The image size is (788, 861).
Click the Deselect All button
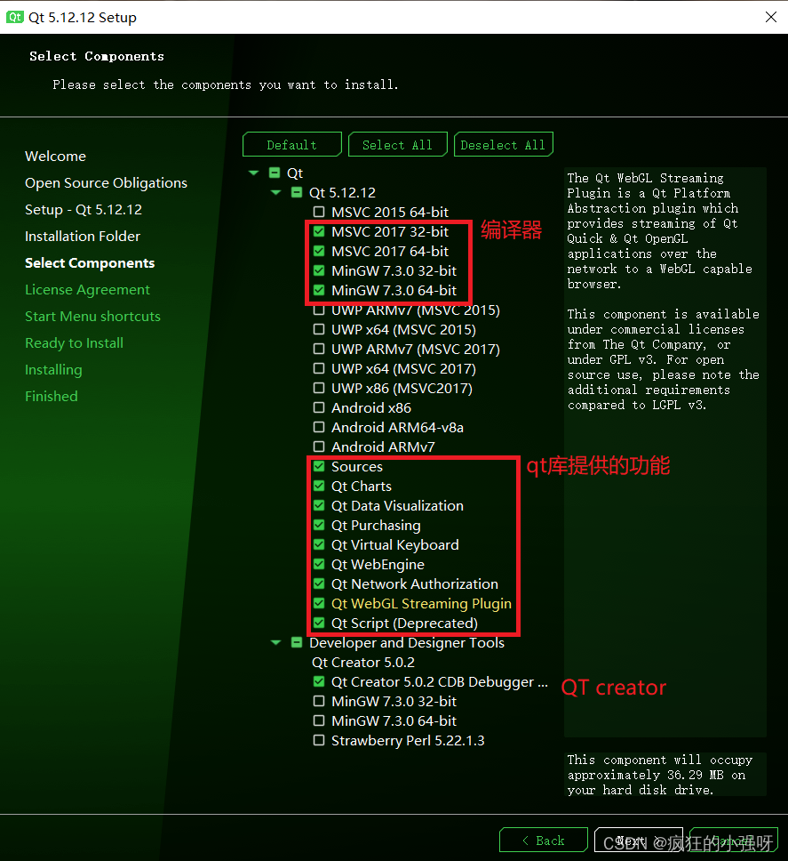pos(503,144)
